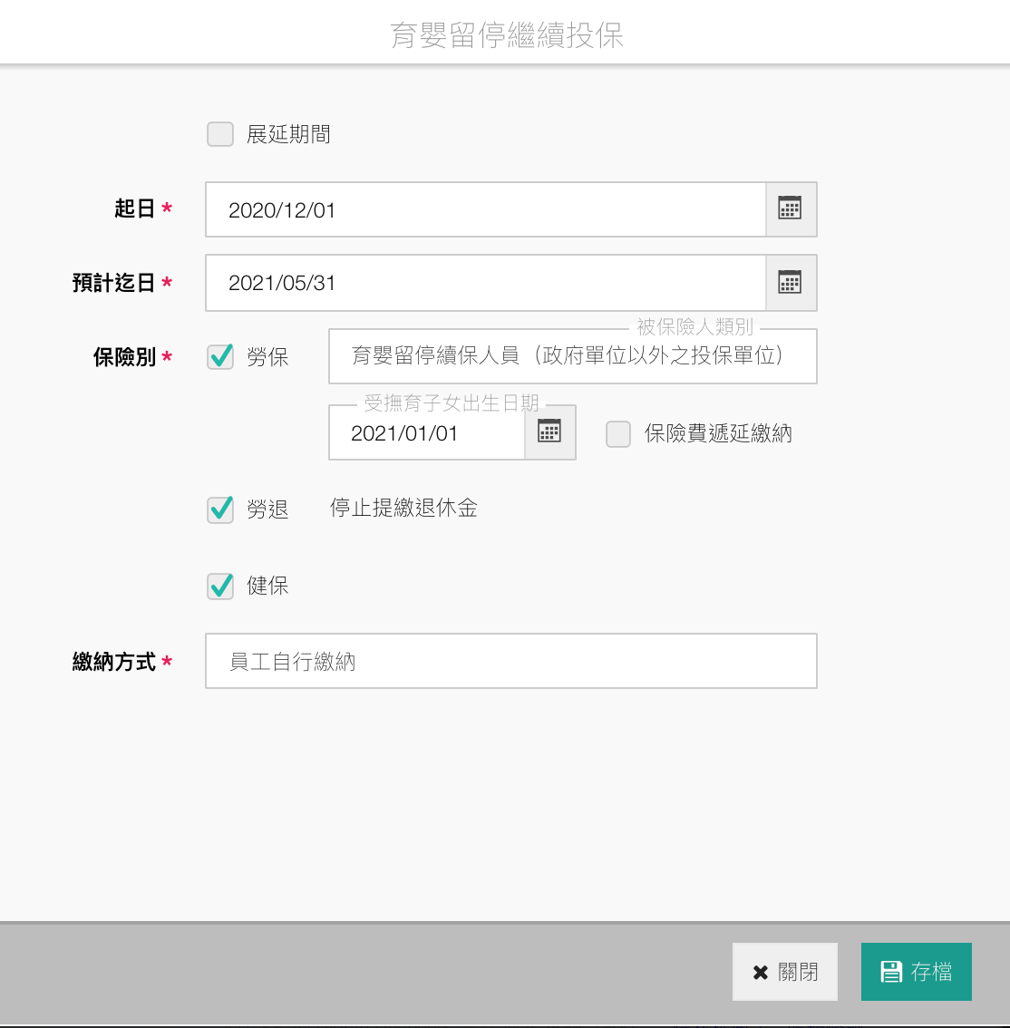This screenshot has width=1010, height=1028.
Task: Uncheck the 健保 checkbox
Action: [220, 587]
